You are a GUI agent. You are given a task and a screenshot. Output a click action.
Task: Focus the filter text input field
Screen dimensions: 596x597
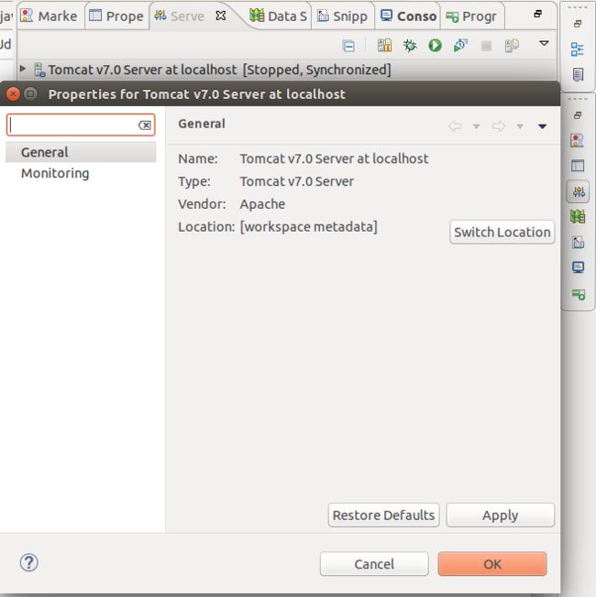click(73, 125)
